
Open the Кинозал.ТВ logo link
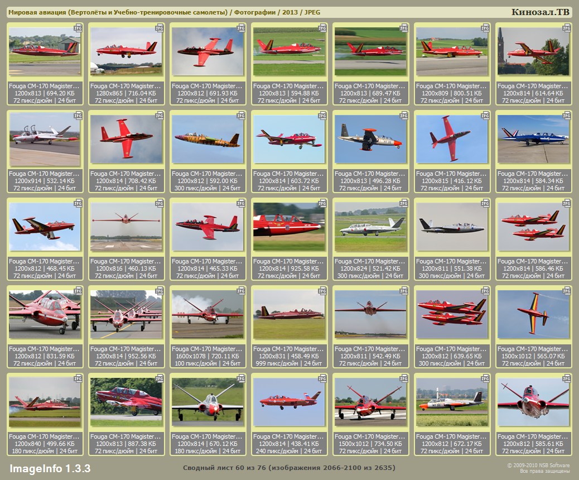click(540, 12)
